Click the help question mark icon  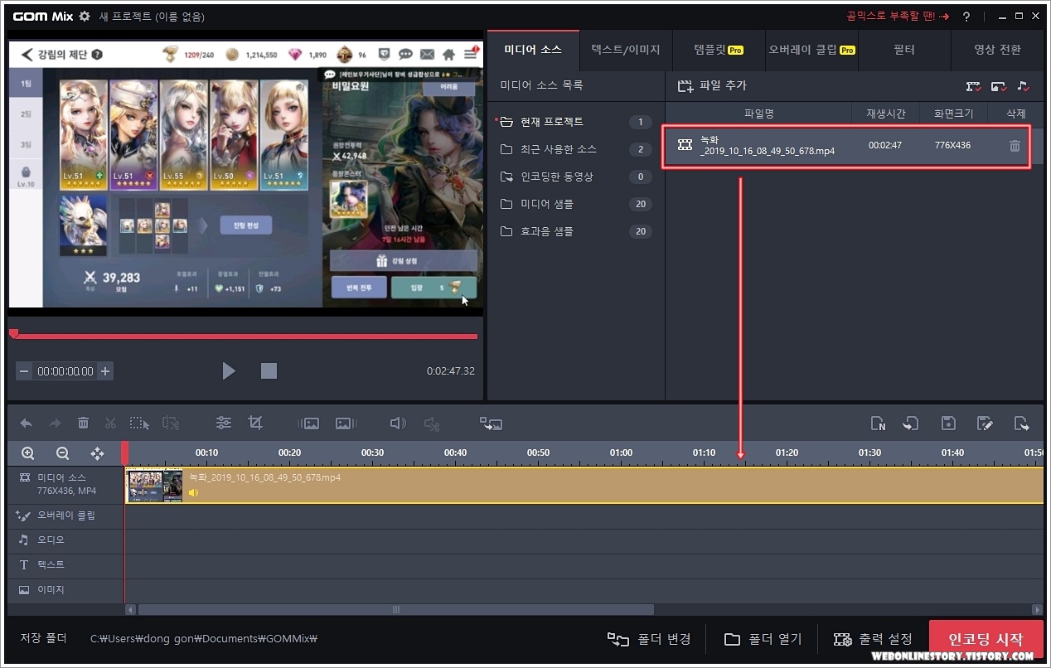tap(966, 17)
